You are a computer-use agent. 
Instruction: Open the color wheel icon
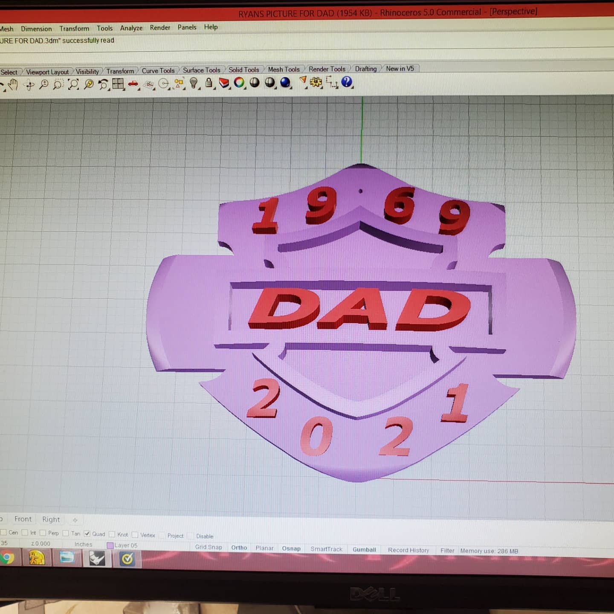[x=239, y=82]
